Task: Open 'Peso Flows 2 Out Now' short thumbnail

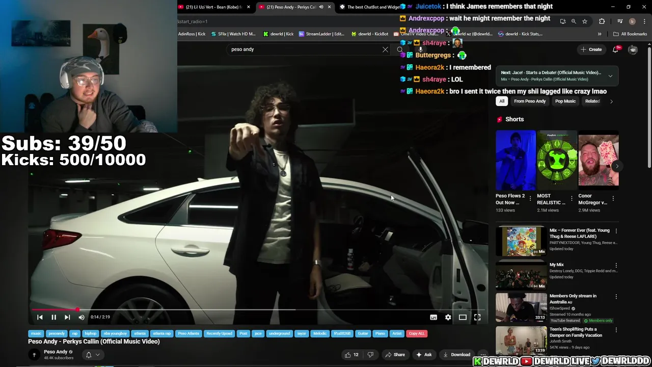Action: point(515,160)
